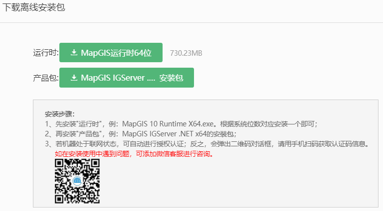
Task: Download the MapGIS运行时64位 package
Action: 111,53
